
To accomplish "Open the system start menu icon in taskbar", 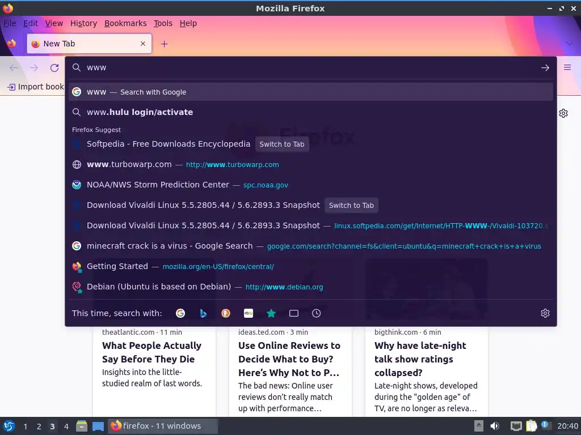I will click(x=9, y=426).
